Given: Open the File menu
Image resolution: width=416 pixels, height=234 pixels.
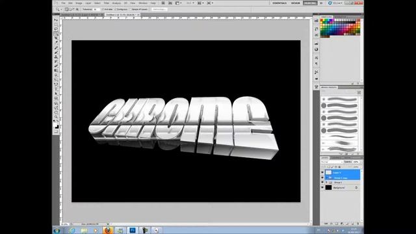Looking at the screenshot, I should [64, 3].
